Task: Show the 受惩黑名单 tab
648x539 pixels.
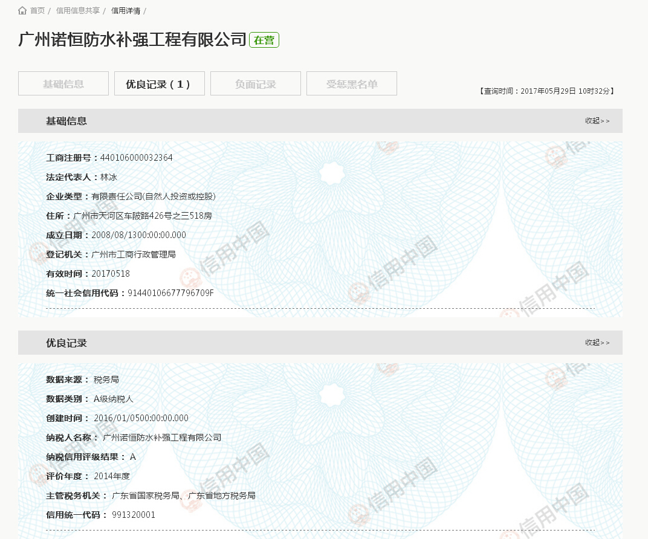Action: (352, 84)
